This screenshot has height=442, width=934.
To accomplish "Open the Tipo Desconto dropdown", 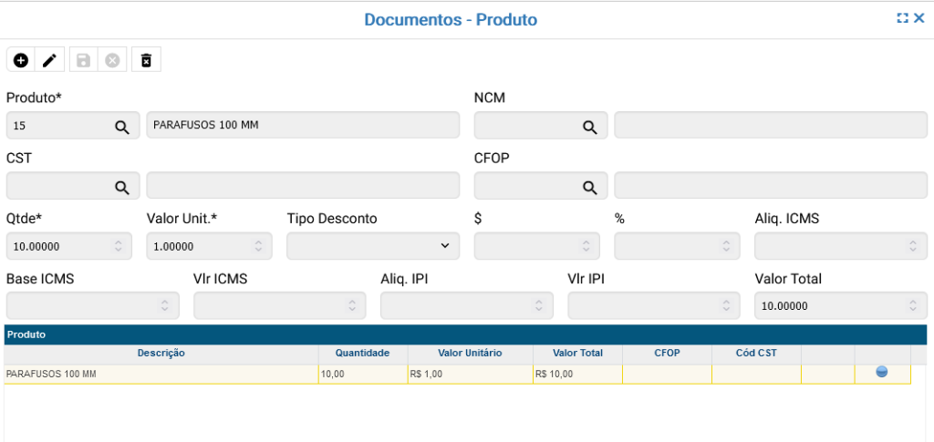I will 372,246.
